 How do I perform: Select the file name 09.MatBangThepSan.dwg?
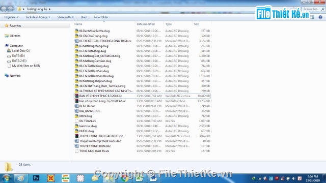click(x=95, y=81)
